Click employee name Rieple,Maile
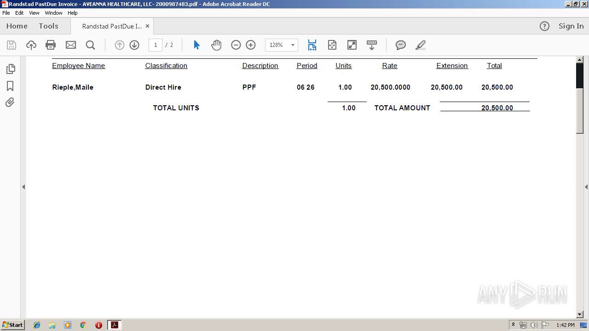The image size is (589, 331). coord(73,87)
